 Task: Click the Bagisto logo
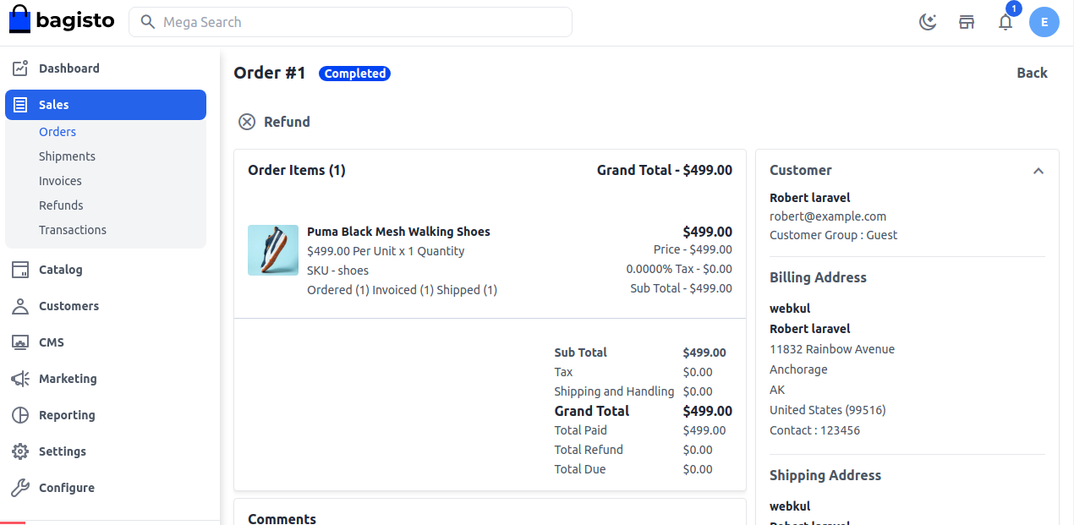(x=62, y=21)
